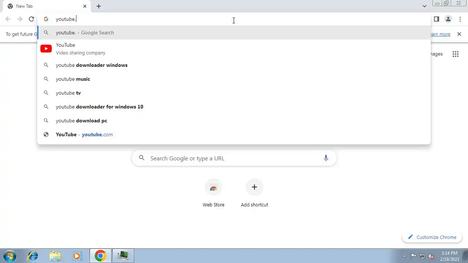Click the Google icon in the address bar

tap(46, 19)
